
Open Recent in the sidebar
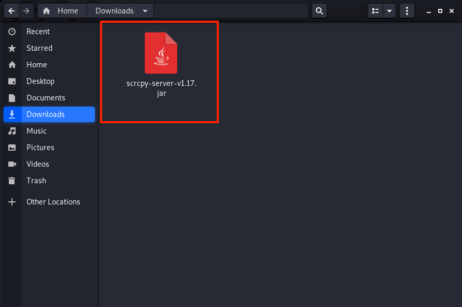[x=49, y=32]
